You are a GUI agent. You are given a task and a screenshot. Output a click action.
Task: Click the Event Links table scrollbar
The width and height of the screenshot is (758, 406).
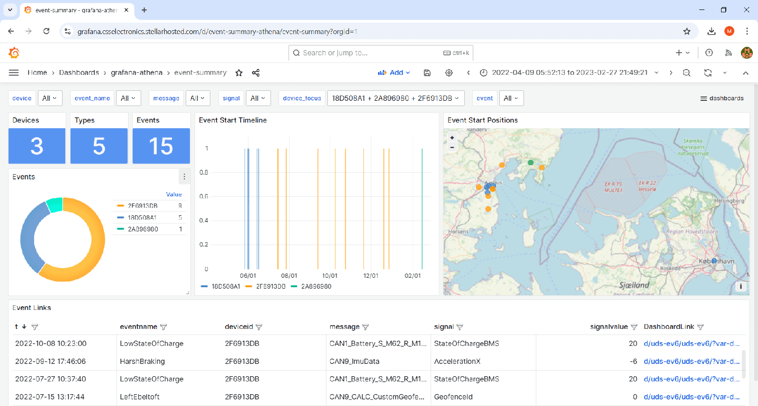point(744,364)
